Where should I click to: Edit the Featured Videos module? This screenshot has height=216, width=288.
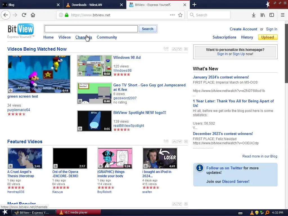click(x=166, y=141)
